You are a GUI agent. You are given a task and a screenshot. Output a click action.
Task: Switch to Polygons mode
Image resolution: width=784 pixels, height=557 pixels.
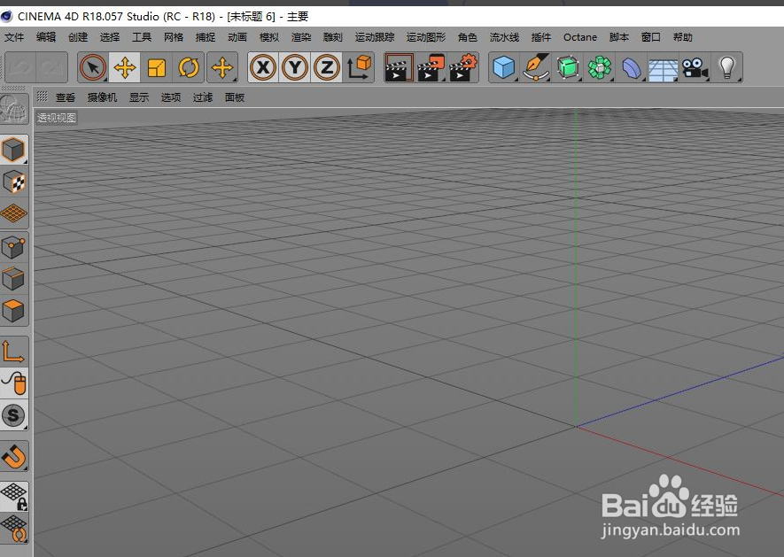coord(14,311)
